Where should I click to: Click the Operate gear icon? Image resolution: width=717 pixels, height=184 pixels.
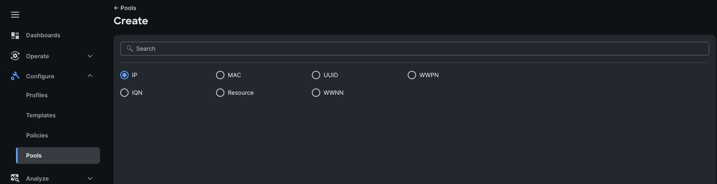[15, 56]
